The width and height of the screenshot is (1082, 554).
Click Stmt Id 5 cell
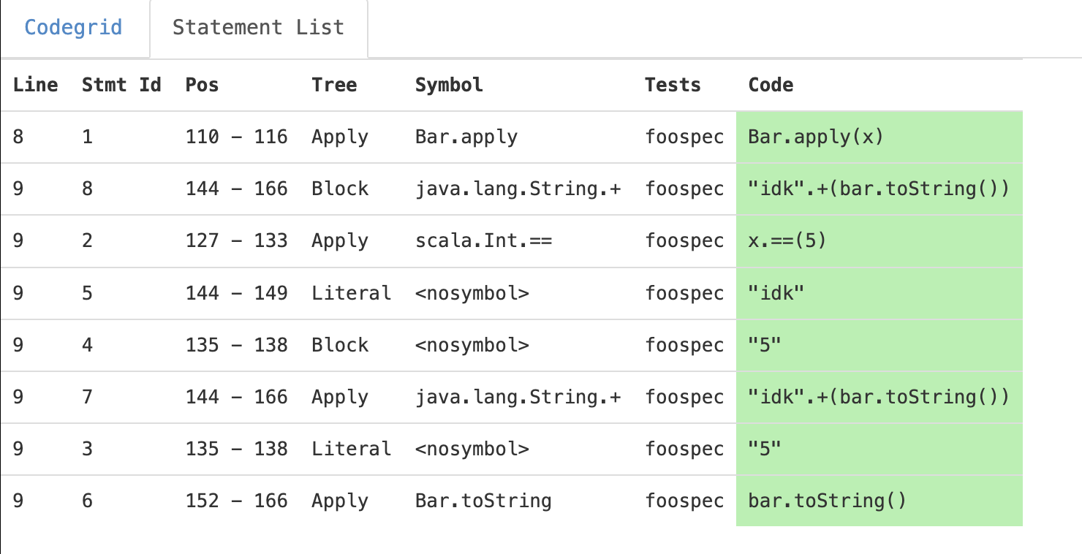88,293
